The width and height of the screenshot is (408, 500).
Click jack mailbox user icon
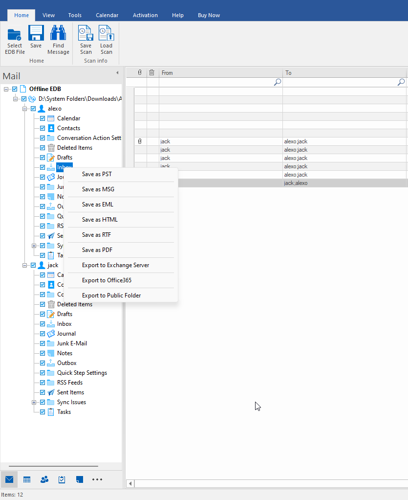point(42,265)
